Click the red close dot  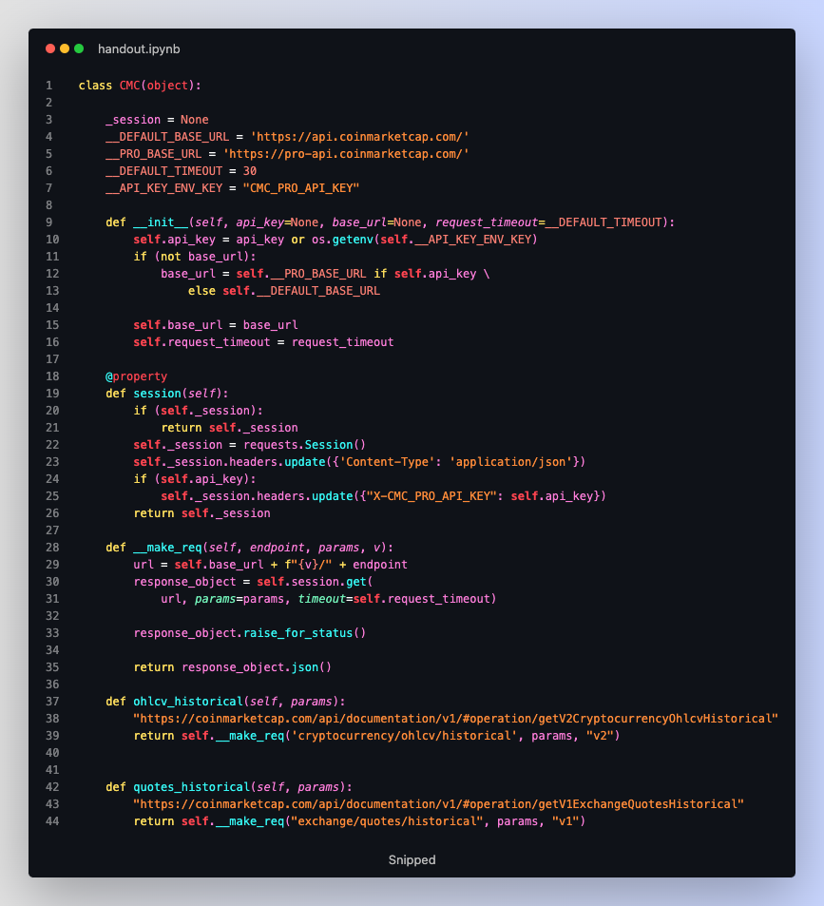coord(50,48)
